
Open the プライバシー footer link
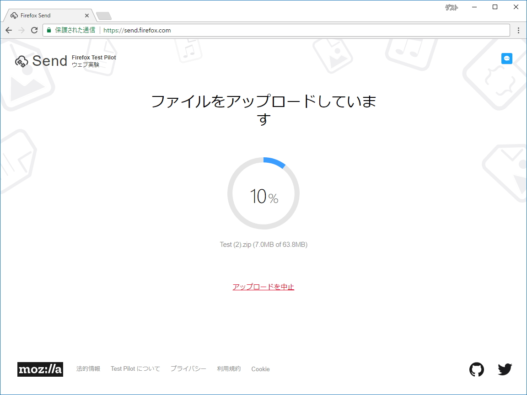[x=188, y=369]
